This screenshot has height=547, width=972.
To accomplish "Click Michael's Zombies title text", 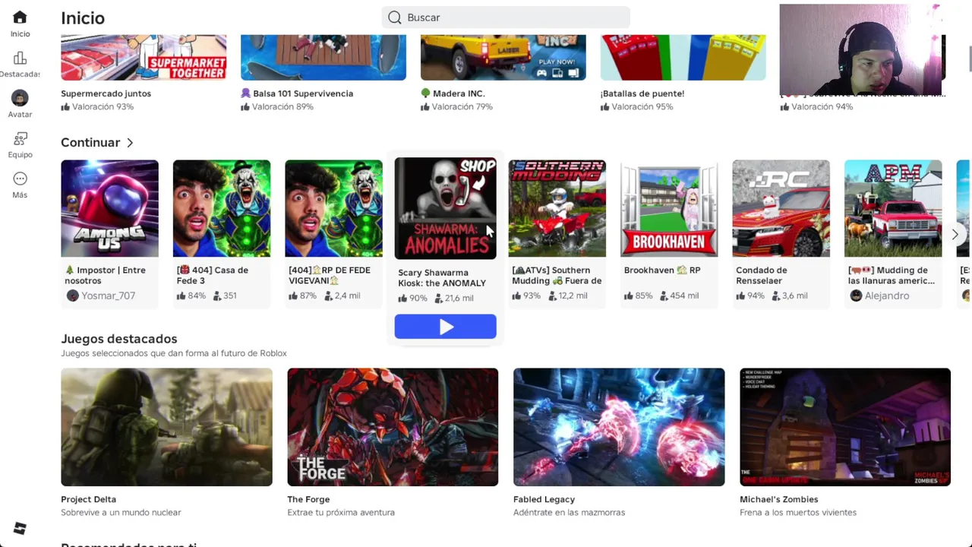I will pos(779,499).
